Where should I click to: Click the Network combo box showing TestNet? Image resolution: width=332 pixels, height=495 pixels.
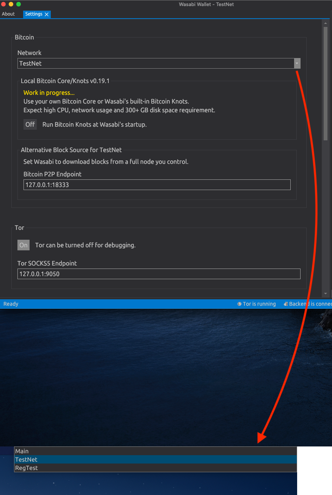pyautogui.click(x=159, y=63)
